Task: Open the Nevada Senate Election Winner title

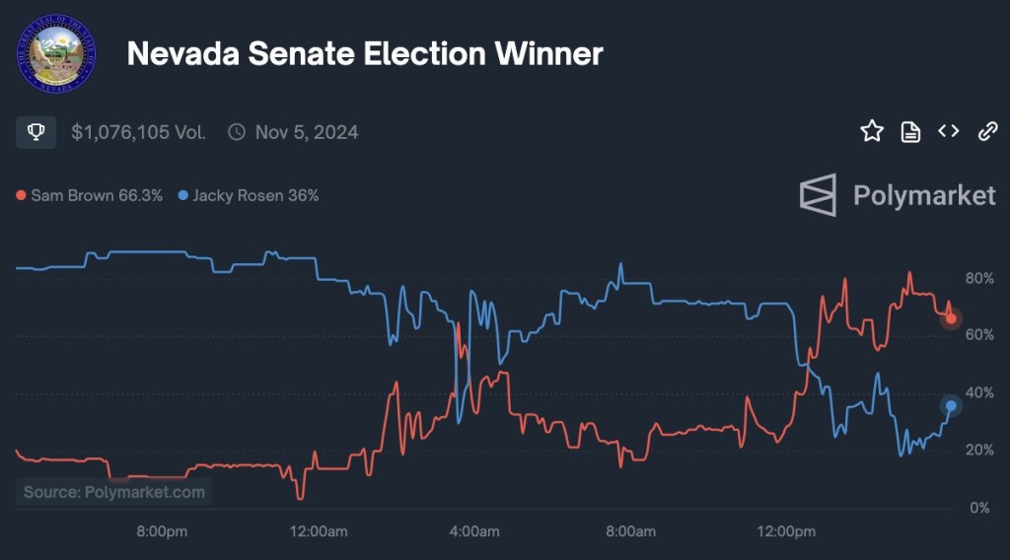Action: point(365,53)
